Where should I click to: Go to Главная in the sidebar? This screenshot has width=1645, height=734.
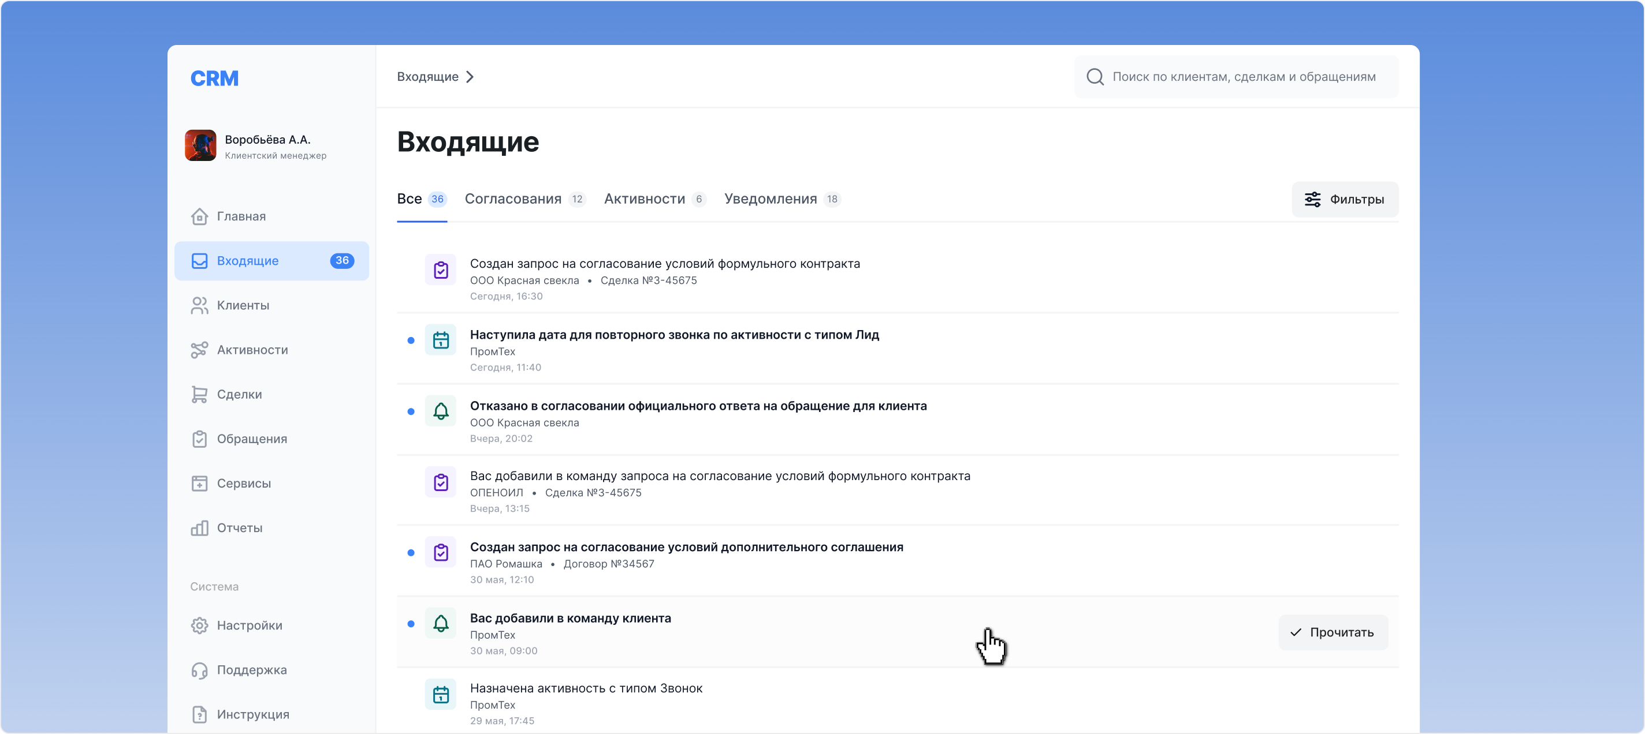(x=271, y=216)
